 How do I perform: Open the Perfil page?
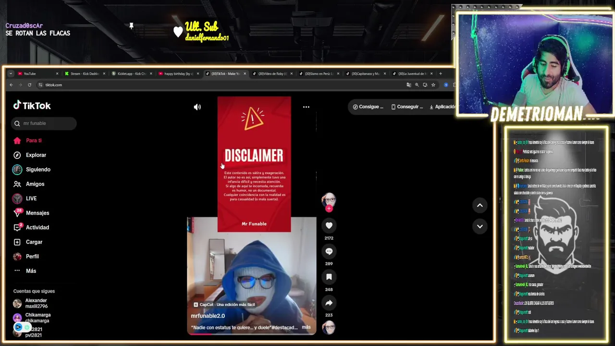[26, 257]
